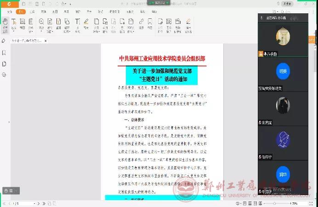This screenshot has width=318, height=207.
Task: Click the orange highlighted ribbon tab
Action: click(21, 11)
